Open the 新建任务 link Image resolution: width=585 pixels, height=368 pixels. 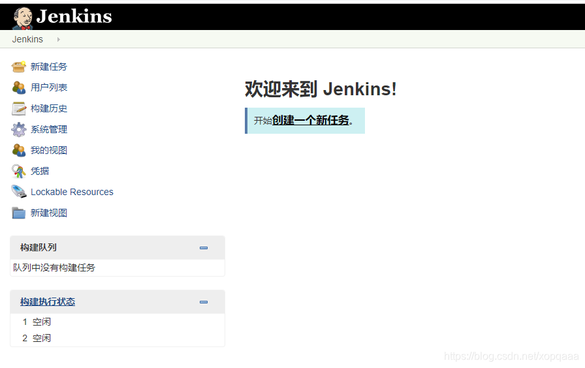point(49,67)
